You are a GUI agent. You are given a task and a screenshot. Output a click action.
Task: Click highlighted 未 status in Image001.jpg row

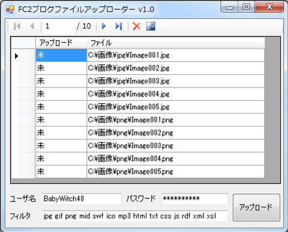pos(61,55)
